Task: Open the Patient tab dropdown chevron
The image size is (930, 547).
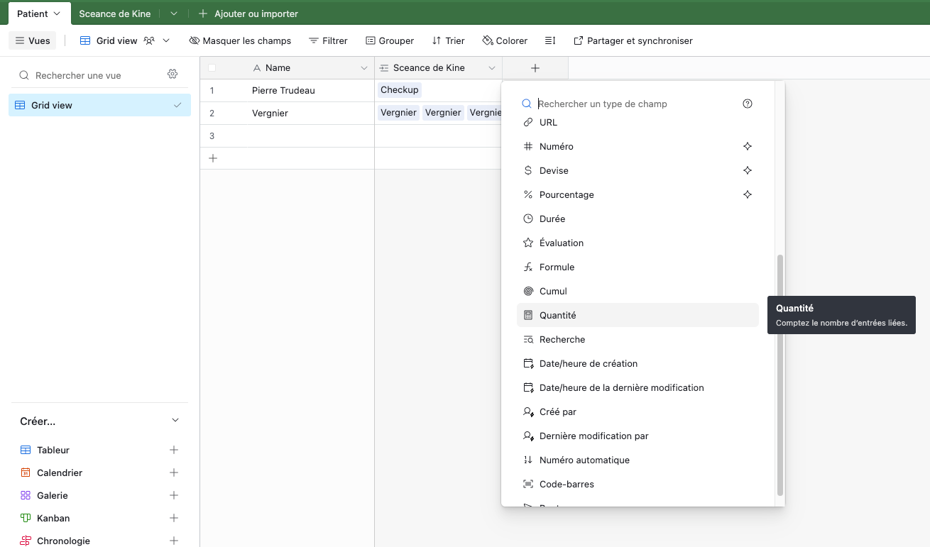Action: click(x=57, y=13)
